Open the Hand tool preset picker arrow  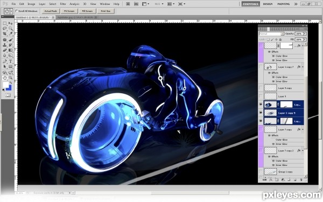[x=11, y=11]
